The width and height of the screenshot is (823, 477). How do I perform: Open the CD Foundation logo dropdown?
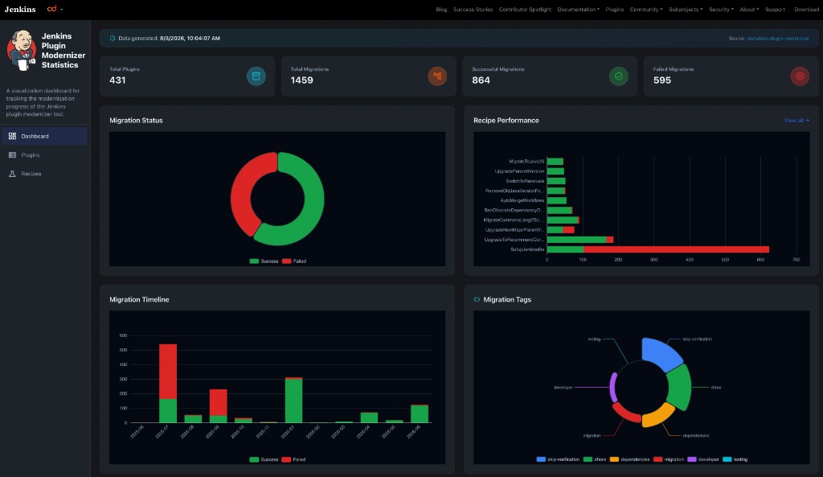pyautogui.click(x=55, y=9)
